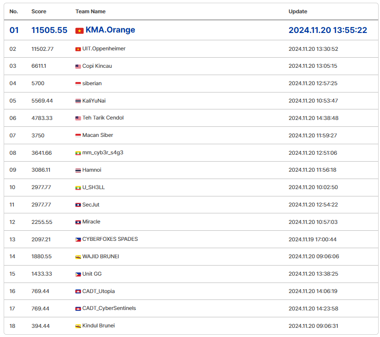The width and height of the screenshot is (380, 337).
Task: Click the score 2255.55
Action: pyautogui.click(x=42, y=222)
